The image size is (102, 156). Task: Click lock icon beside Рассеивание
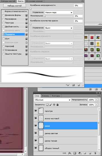click(x=27, y=19)
